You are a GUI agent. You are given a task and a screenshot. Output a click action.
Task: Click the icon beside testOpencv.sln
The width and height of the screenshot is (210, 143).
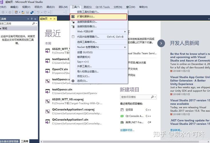coord(48,91)
